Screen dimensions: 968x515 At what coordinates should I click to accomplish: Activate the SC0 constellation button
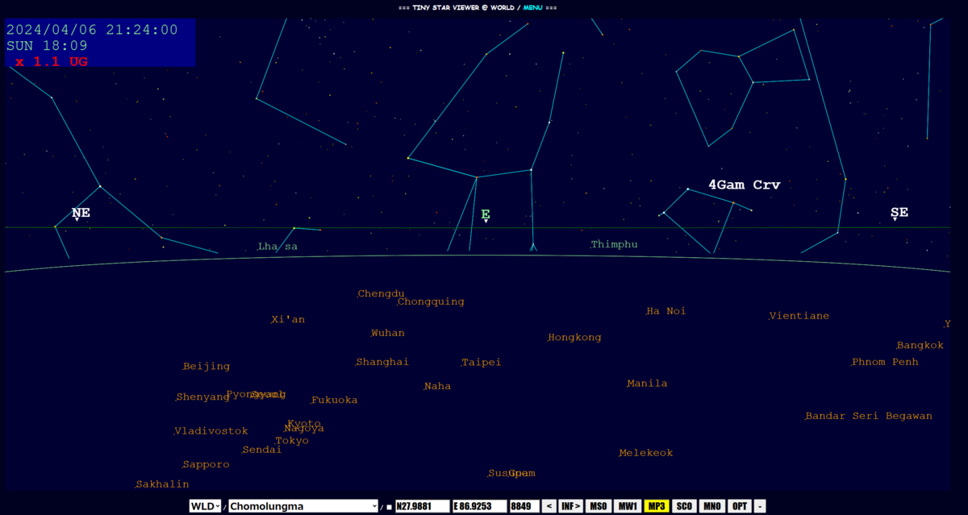pos(683,506)
